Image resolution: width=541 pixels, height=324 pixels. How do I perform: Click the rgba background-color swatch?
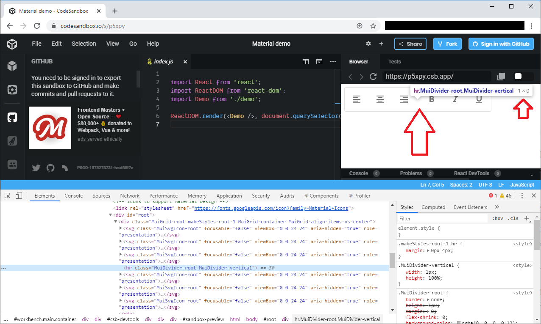(460, 323)
